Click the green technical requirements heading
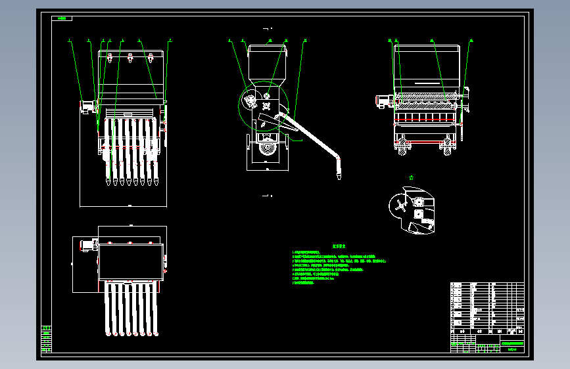Screen dimensions: 570x369 [x=339, y=246]
